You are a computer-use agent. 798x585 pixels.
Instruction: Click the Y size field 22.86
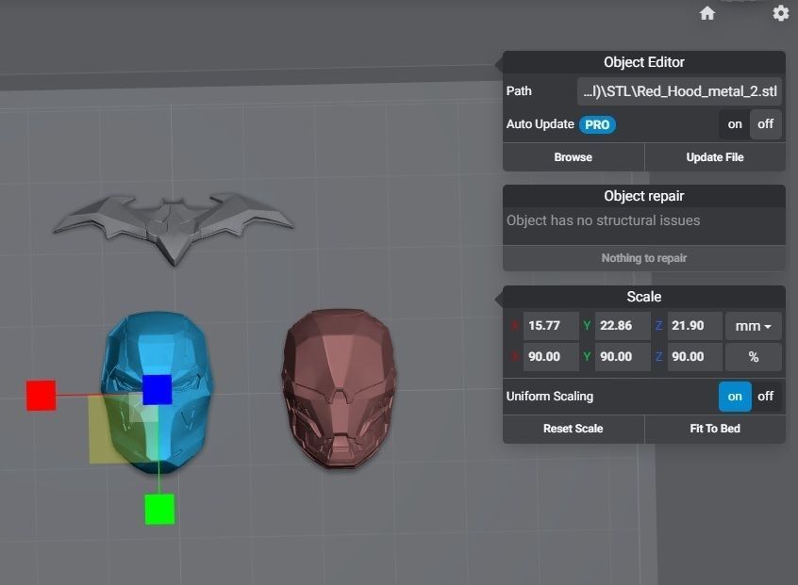coord(623,326)
